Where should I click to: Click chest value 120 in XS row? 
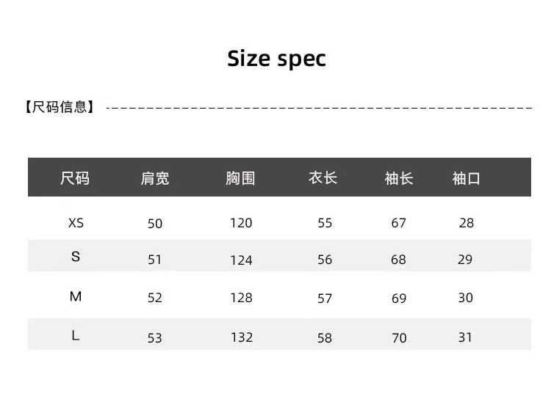241,223
